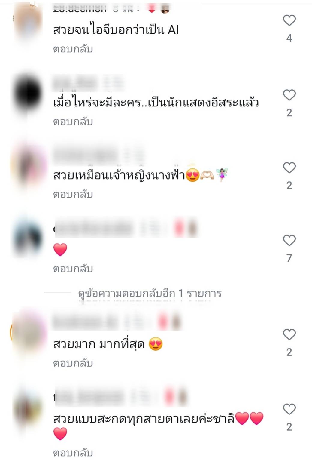Like the comment about นักแสดงอิสระ

pos(289,95)
